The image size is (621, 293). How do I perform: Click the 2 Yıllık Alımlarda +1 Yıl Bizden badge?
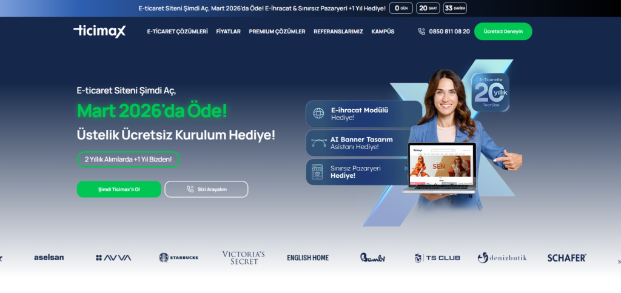click(128, 159)
